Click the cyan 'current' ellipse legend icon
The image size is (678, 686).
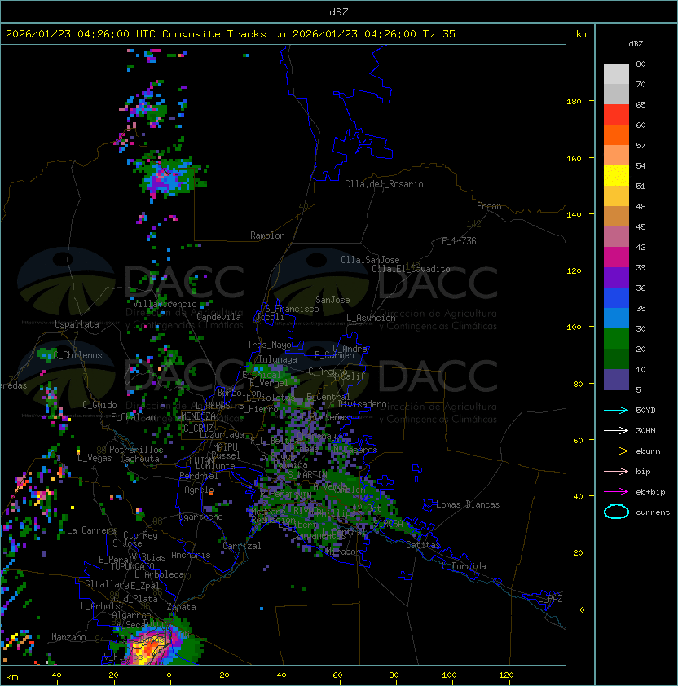click(616, 512)
